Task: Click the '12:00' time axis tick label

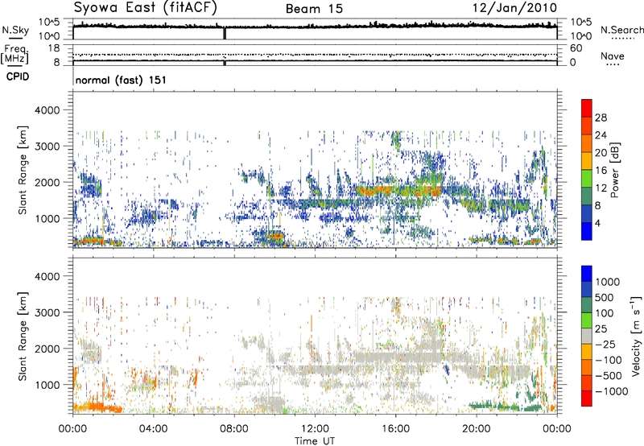Action: 315,429
